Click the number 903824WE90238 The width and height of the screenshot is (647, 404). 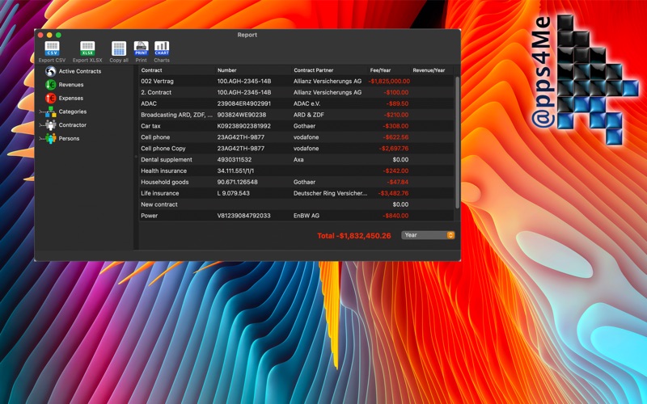(241, 115)
